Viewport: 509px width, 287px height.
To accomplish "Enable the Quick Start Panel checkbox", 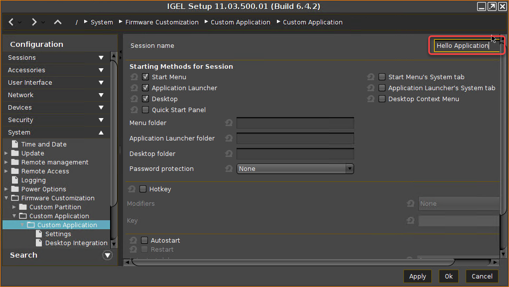I will click(x=145, y=110).
